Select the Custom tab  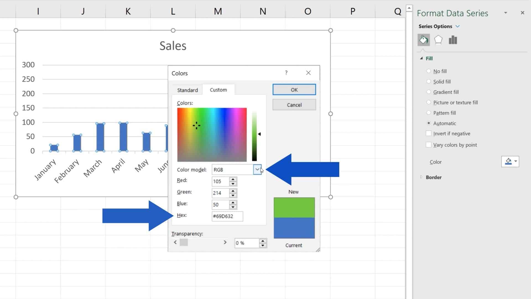tap(218, 89)
